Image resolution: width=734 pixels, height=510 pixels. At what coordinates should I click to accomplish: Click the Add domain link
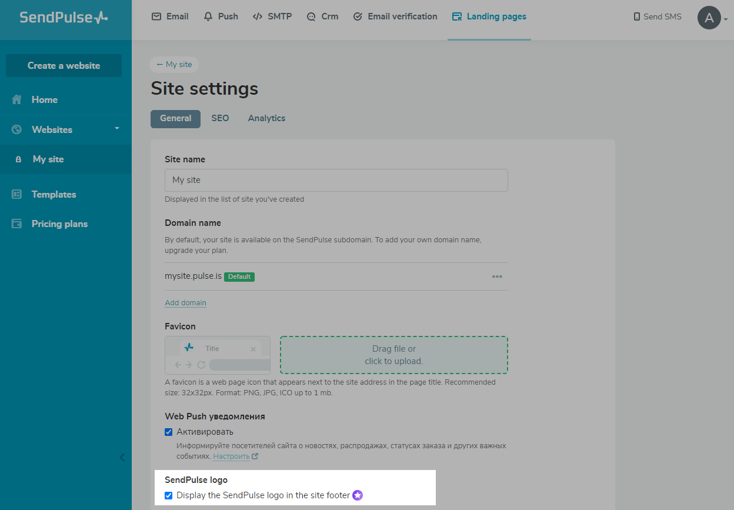pos(185,303)
